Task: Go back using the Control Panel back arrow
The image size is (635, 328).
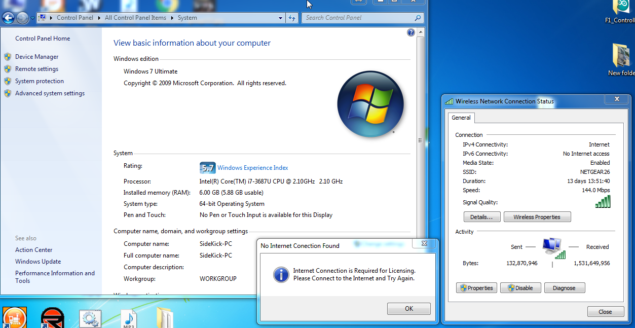Action: pos(8,18)
